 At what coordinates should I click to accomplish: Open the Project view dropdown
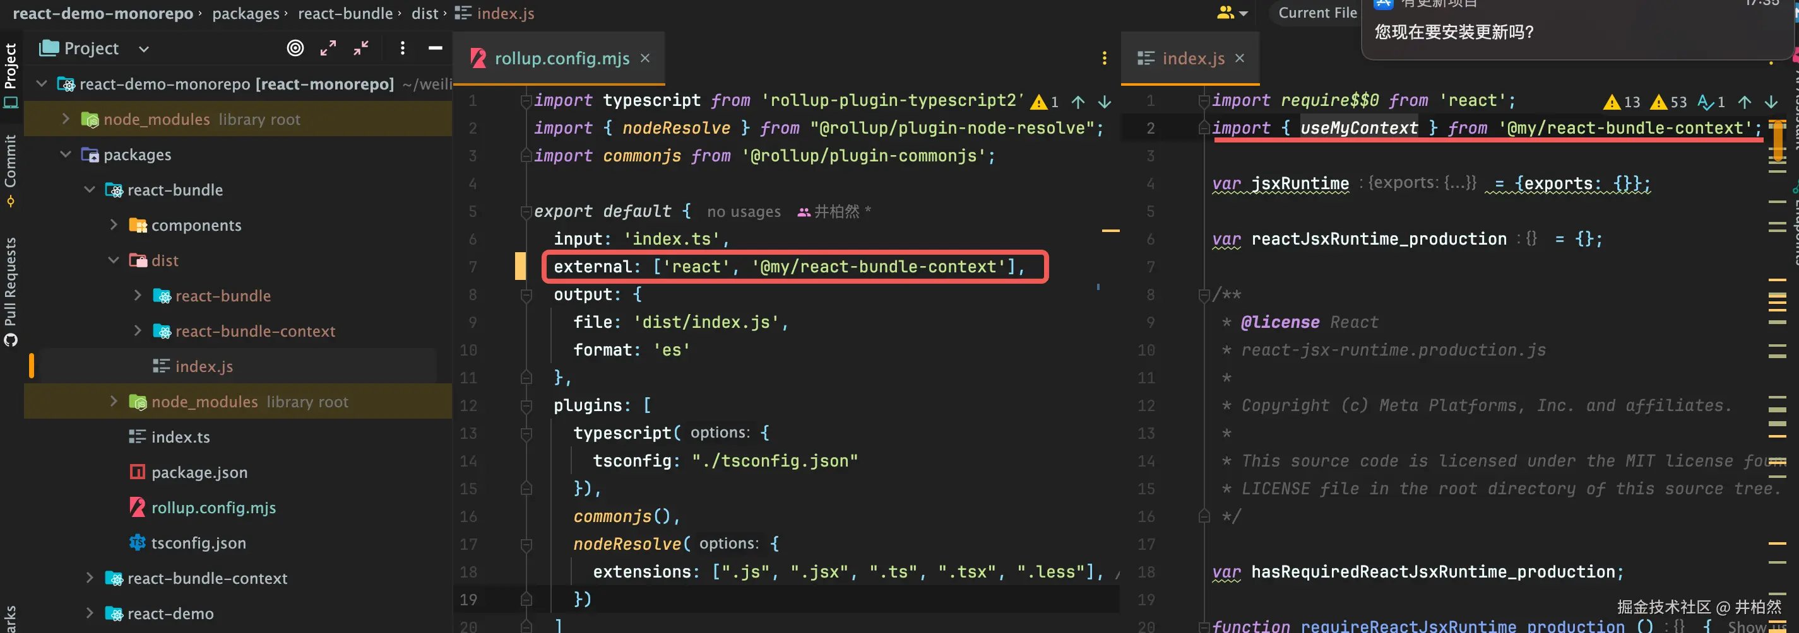[x=144, y=49]
